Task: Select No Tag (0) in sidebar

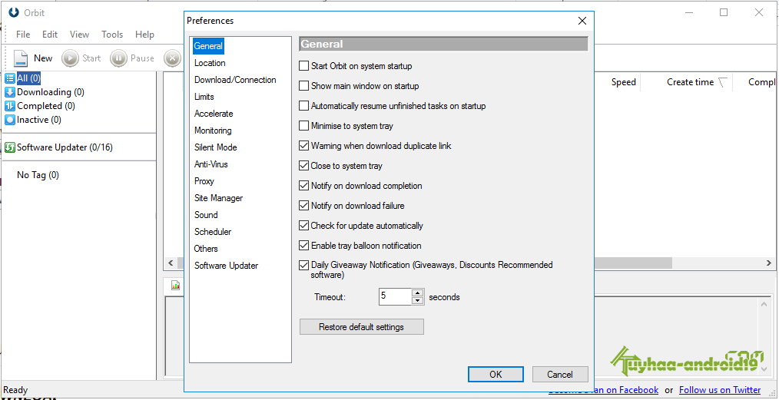Action: click(38, 175)
